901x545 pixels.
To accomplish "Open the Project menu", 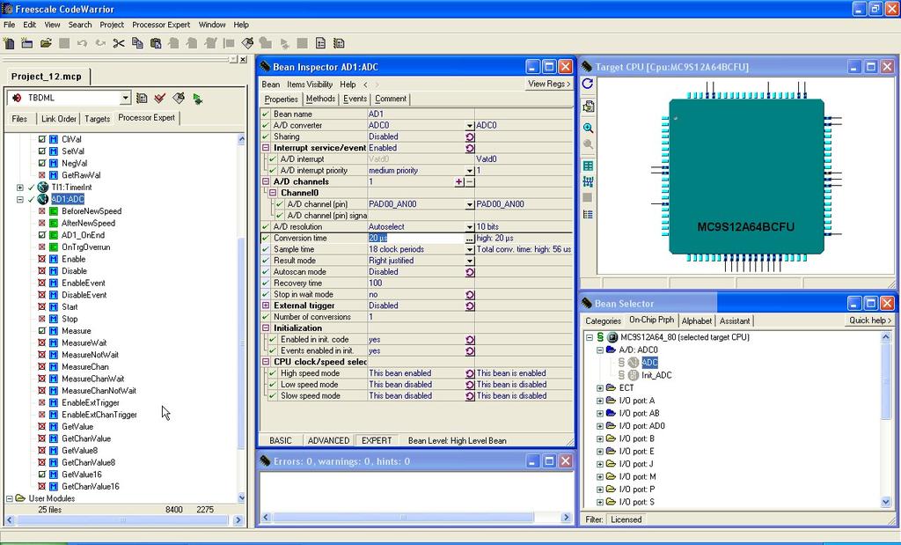I will (x=112, y=25).
